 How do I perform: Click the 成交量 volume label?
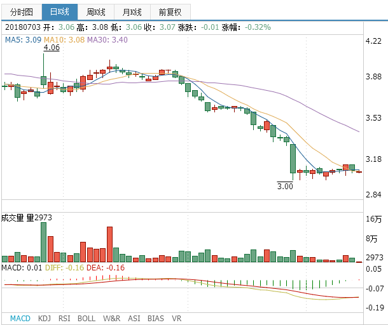[12, 218]
